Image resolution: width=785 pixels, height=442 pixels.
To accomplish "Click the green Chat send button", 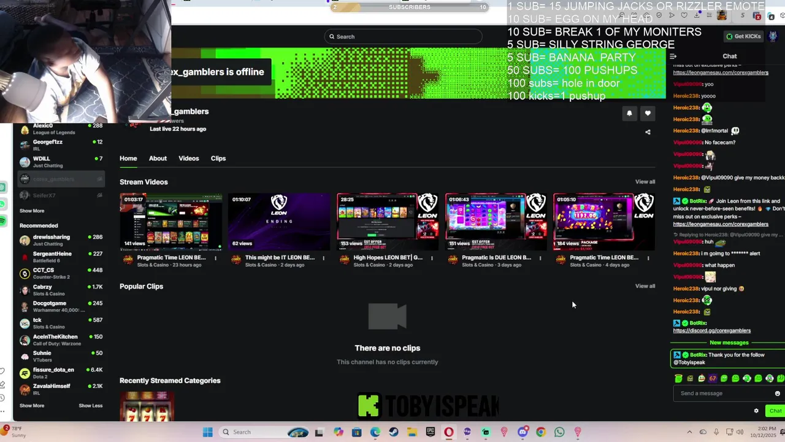I will [775, 411].
